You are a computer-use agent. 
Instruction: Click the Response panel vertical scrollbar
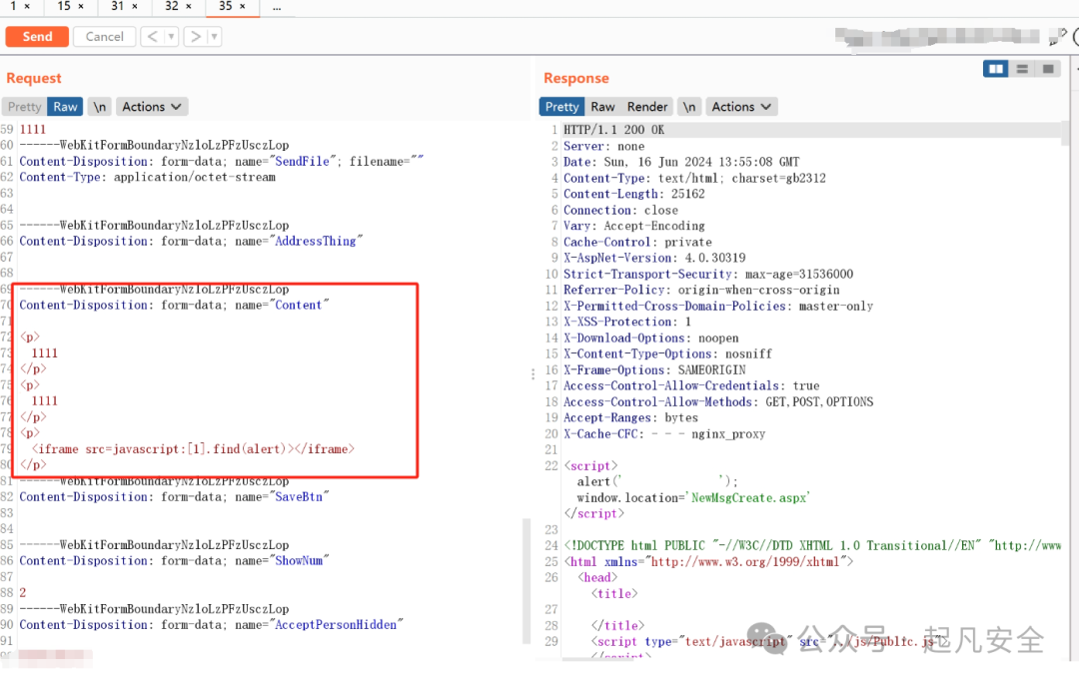1065,133
